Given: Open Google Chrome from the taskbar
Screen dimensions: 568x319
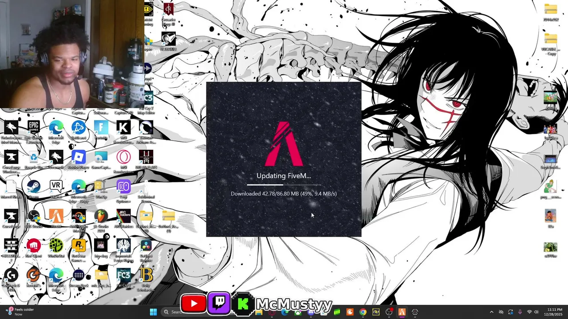Looking at the screenshot, I should click(363, 312).
